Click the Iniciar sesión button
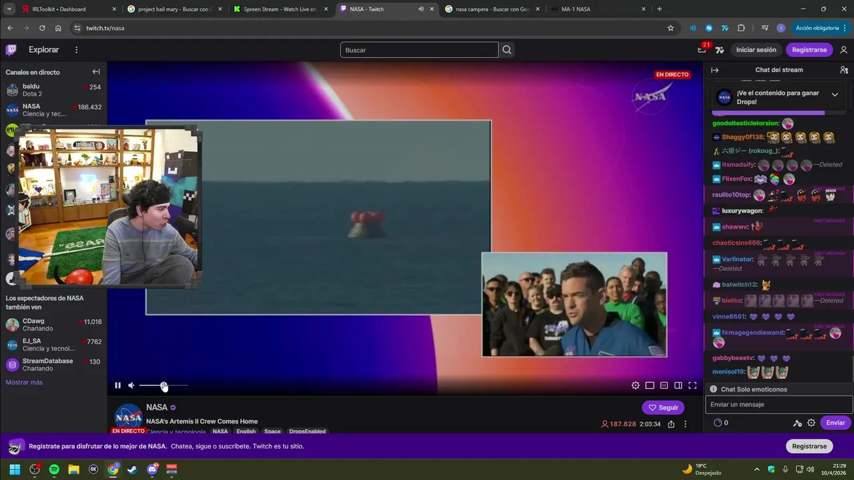 point(756,50)
